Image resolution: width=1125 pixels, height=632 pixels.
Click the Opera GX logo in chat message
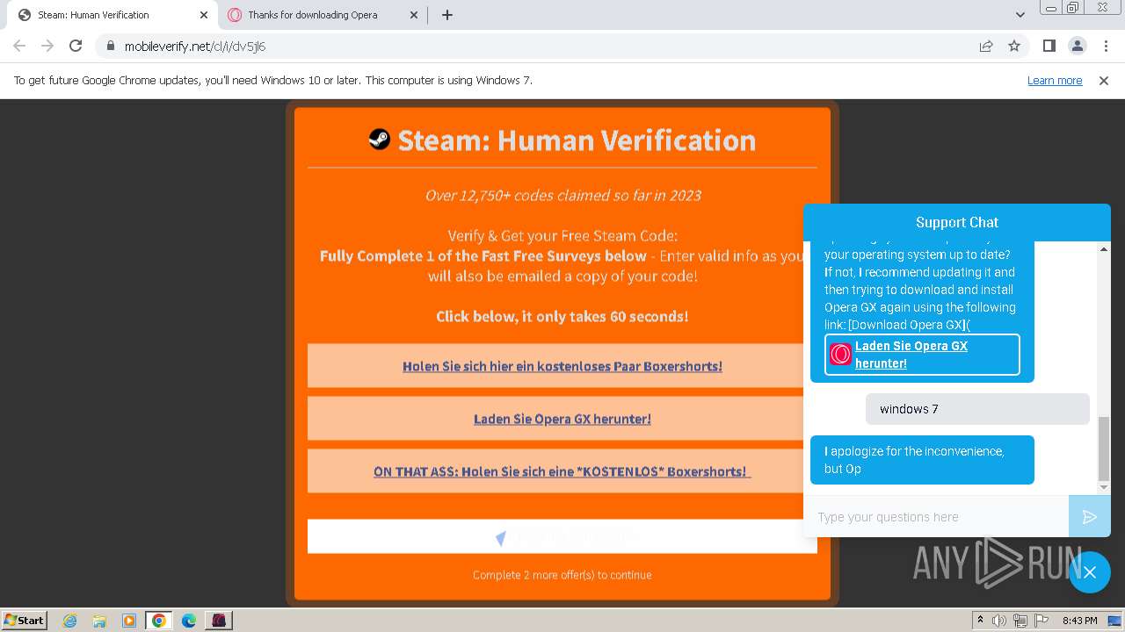(841, 355)
